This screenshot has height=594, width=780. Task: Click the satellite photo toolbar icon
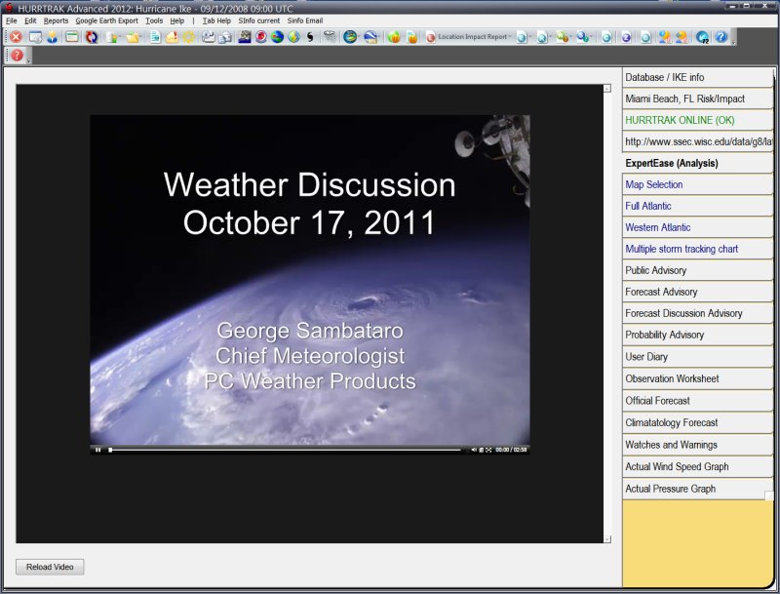click(245, 37)
